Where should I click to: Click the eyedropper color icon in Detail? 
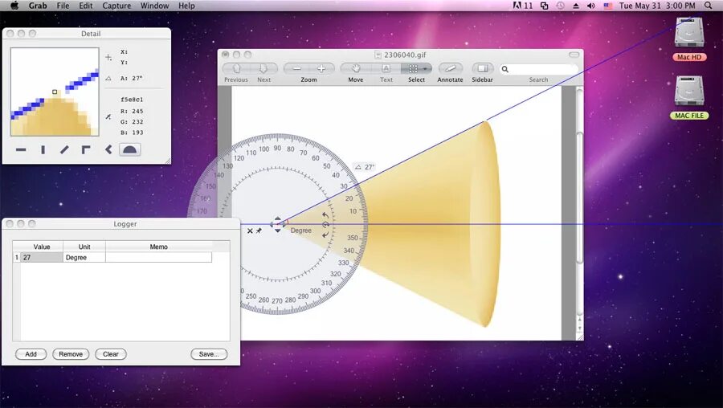108,116
